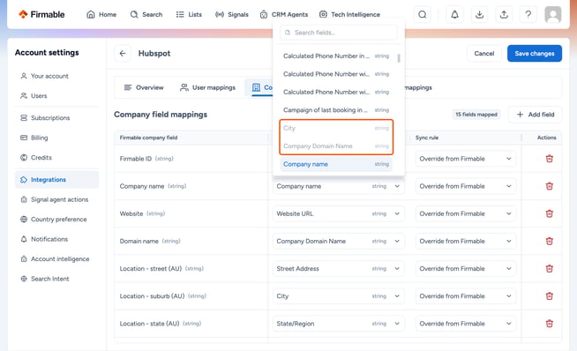Select Company name option in dropdown list
This screenshot has height=351, width=577.
pos(336,164)
